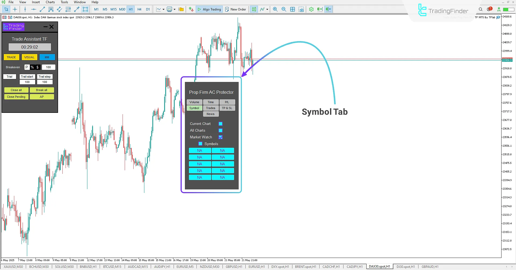Open the line chart style dropdown

point(163,9)
